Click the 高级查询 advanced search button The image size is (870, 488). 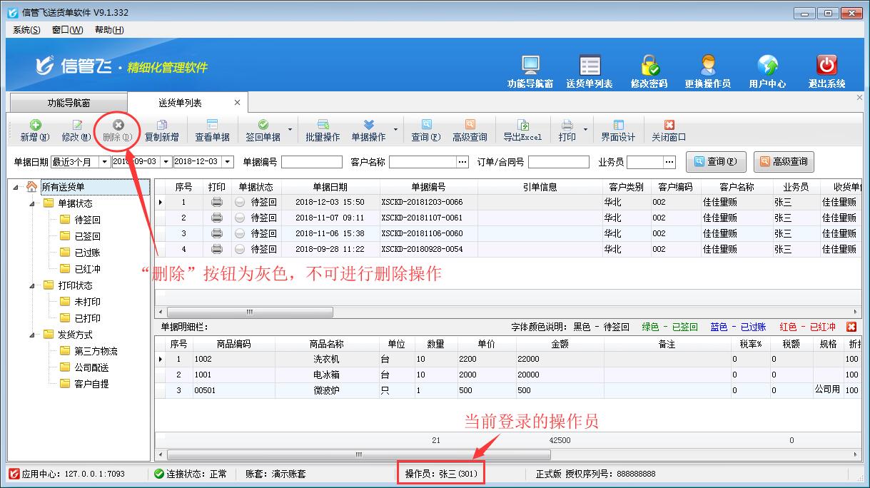[x=784, y=162]
